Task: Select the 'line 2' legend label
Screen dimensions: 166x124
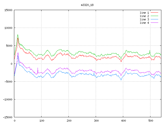Action: [x=144, y=16]
